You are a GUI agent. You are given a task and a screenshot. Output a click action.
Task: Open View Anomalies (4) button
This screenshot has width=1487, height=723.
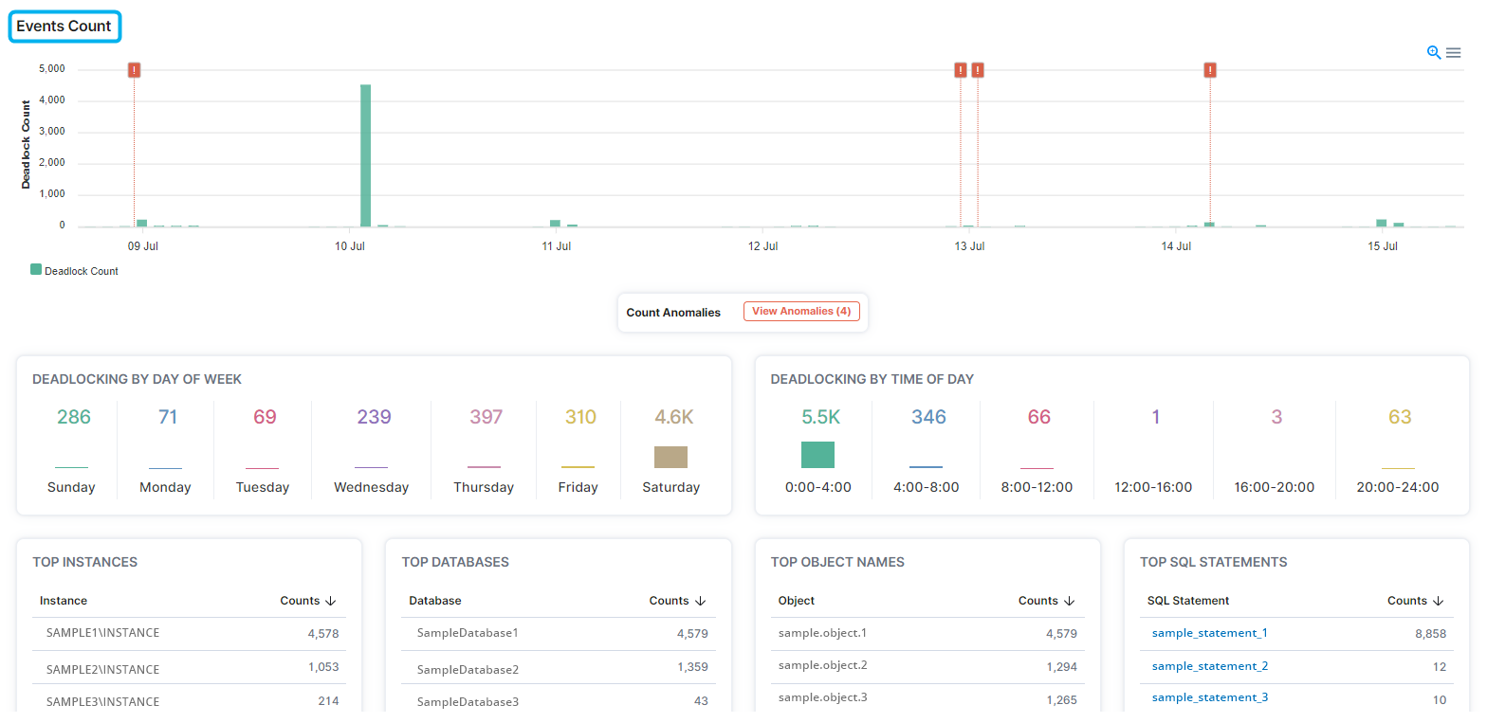(x=801, y=311)
